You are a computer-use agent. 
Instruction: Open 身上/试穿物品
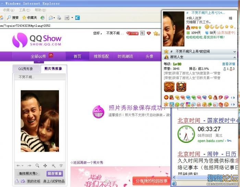(54, 181)
